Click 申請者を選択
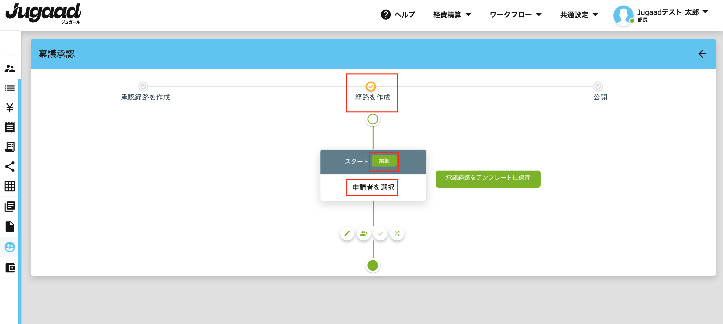Screen dimensions: 723x324 tap(373, 187)
